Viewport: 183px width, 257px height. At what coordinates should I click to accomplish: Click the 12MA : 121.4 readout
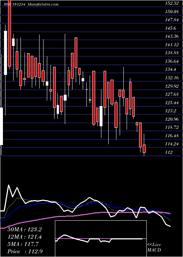[25, 237]
